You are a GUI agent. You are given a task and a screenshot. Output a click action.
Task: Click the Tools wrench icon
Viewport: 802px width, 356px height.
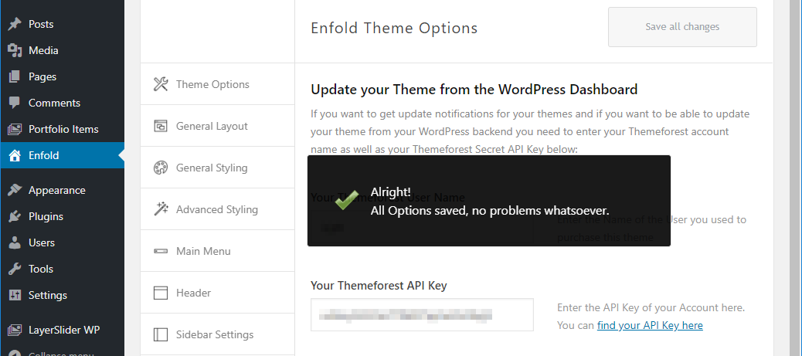point(14,269)
